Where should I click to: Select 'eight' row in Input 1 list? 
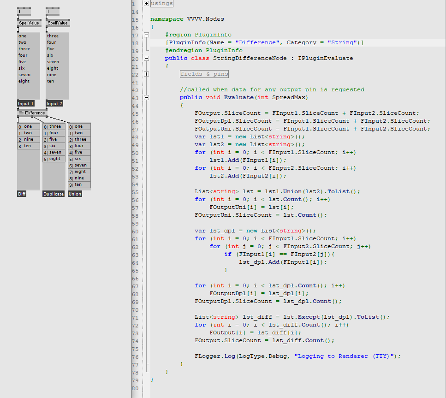pyautogui.click(x=29, y=81)
